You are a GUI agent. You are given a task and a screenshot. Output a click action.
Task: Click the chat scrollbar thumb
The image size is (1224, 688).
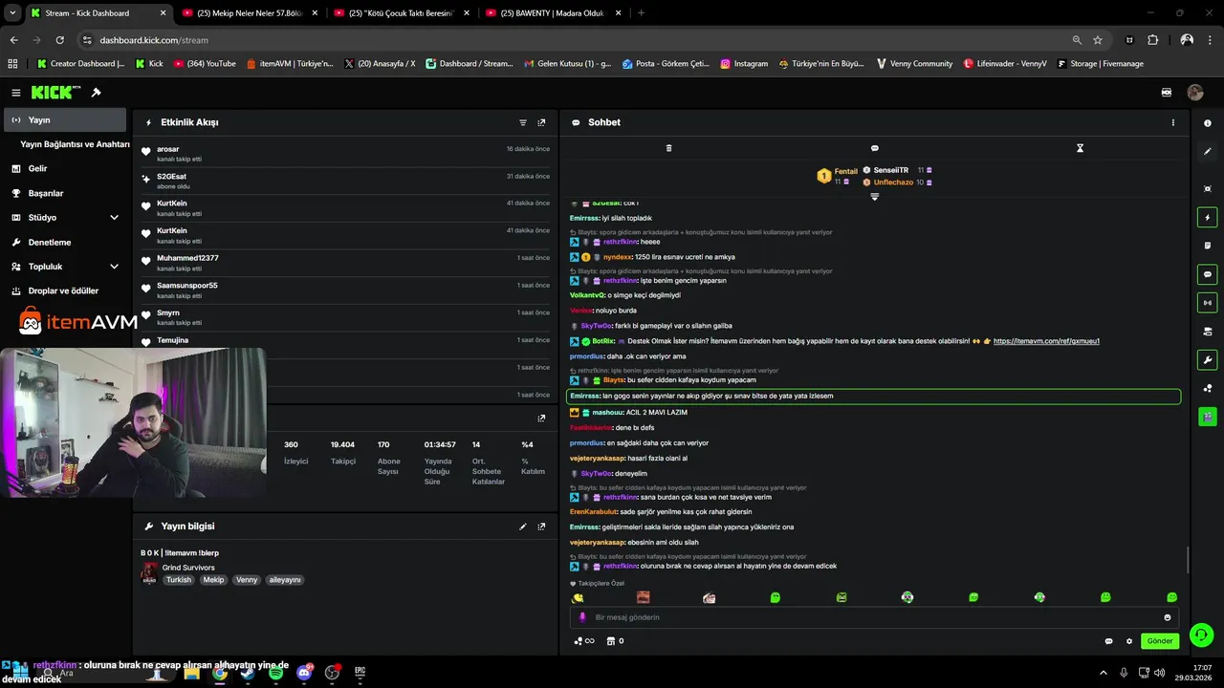tap(1187, 559)
